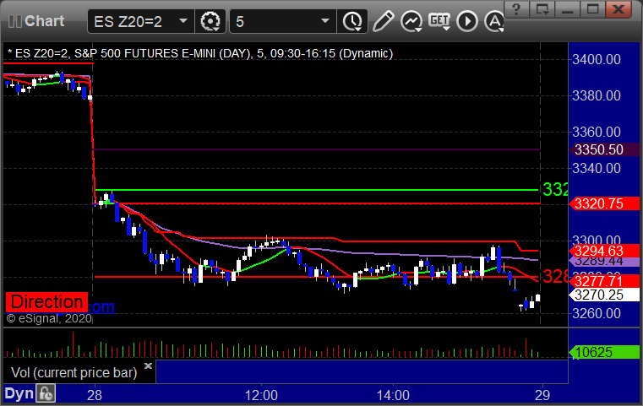The height and width of the screenshot is (406, 643).
Task: Click the 29 date label on time axis
Action: coord(542,395)
